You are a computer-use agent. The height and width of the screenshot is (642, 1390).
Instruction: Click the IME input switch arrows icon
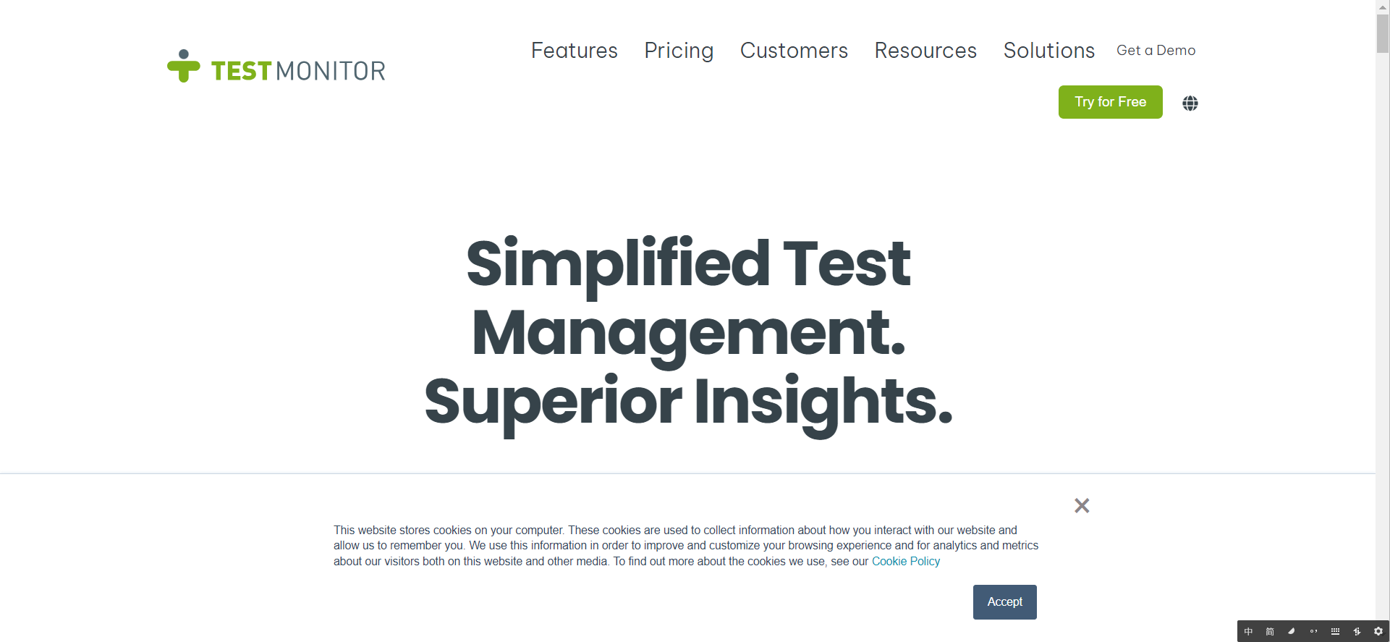click(1357, 632)
